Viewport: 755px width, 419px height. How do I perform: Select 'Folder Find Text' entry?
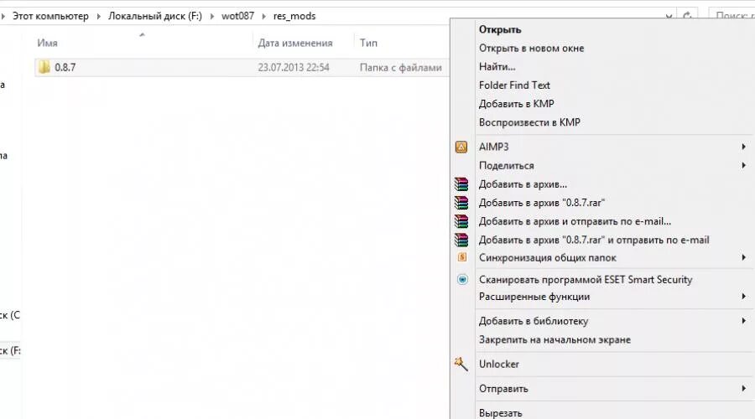pyautogui.click(x=514, y=85)
